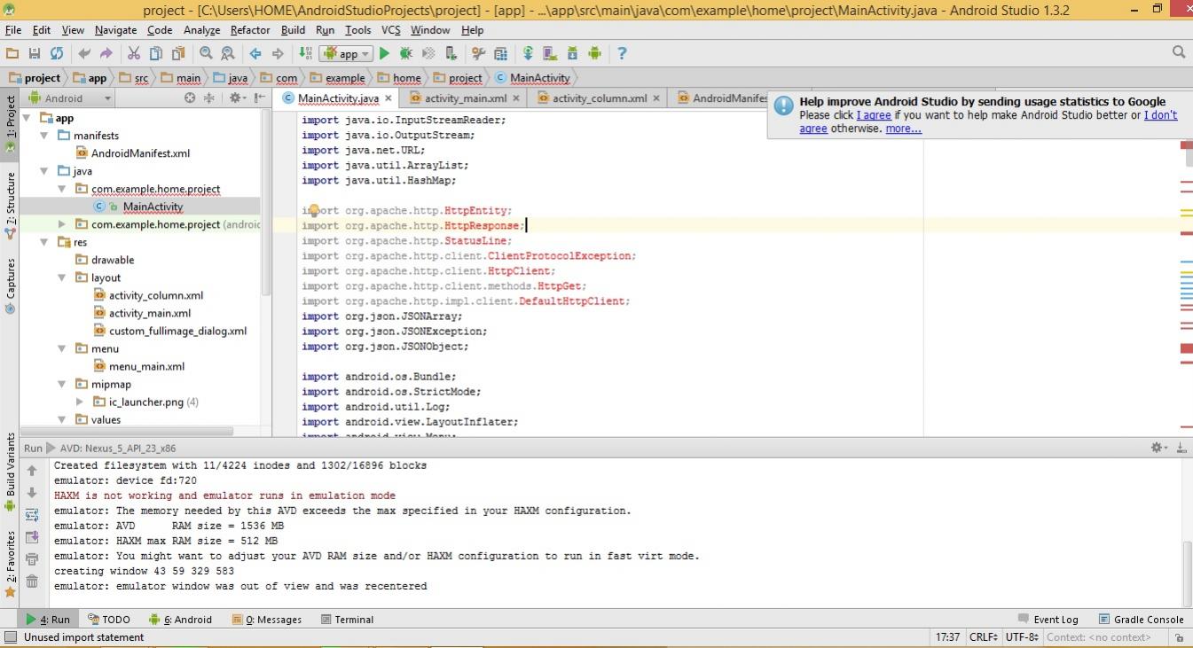1193x648 pixels.
Task: Switch to the activity_main.xml tab
Action: (465, 98)
